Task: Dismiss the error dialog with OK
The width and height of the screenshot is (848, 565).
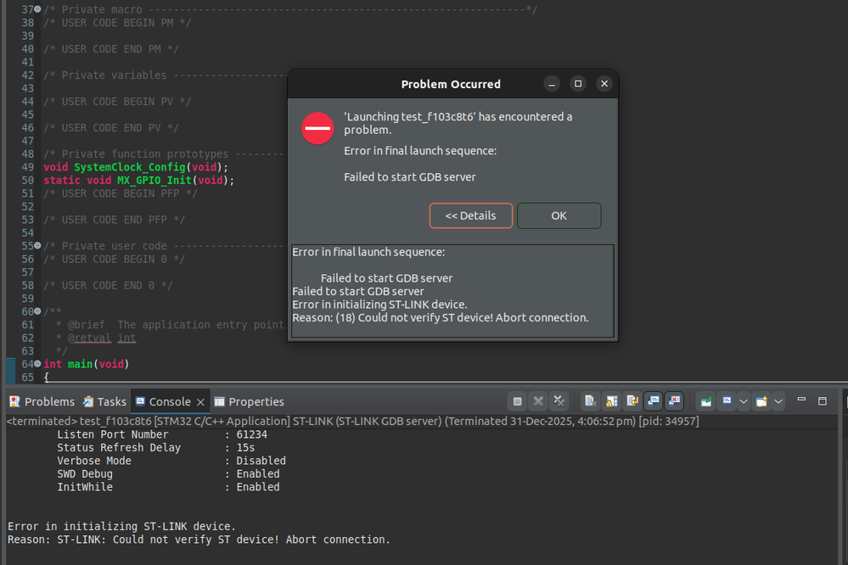Action: coord(559,215)
